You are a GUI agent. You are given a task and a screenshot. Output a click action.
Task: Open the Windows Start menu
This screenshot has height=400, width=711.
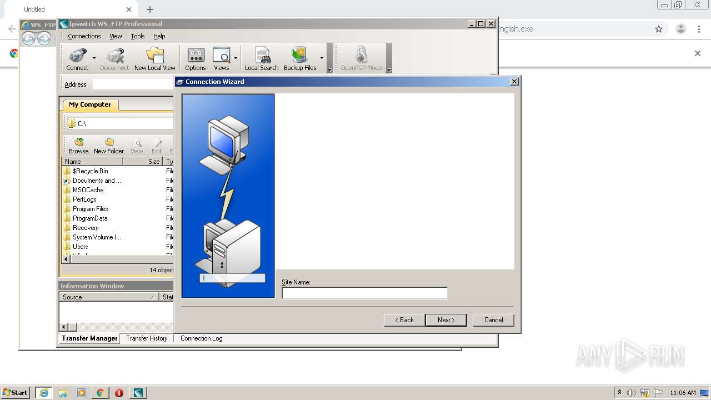tap(15, 393)
